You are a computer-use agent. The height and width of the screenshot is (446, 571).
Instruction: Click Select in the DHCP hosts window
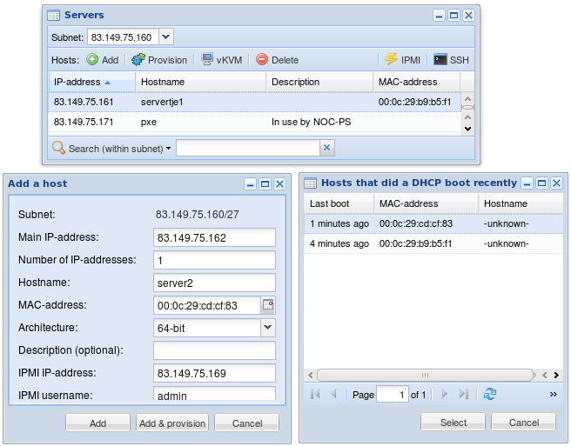tap(453, 422)
